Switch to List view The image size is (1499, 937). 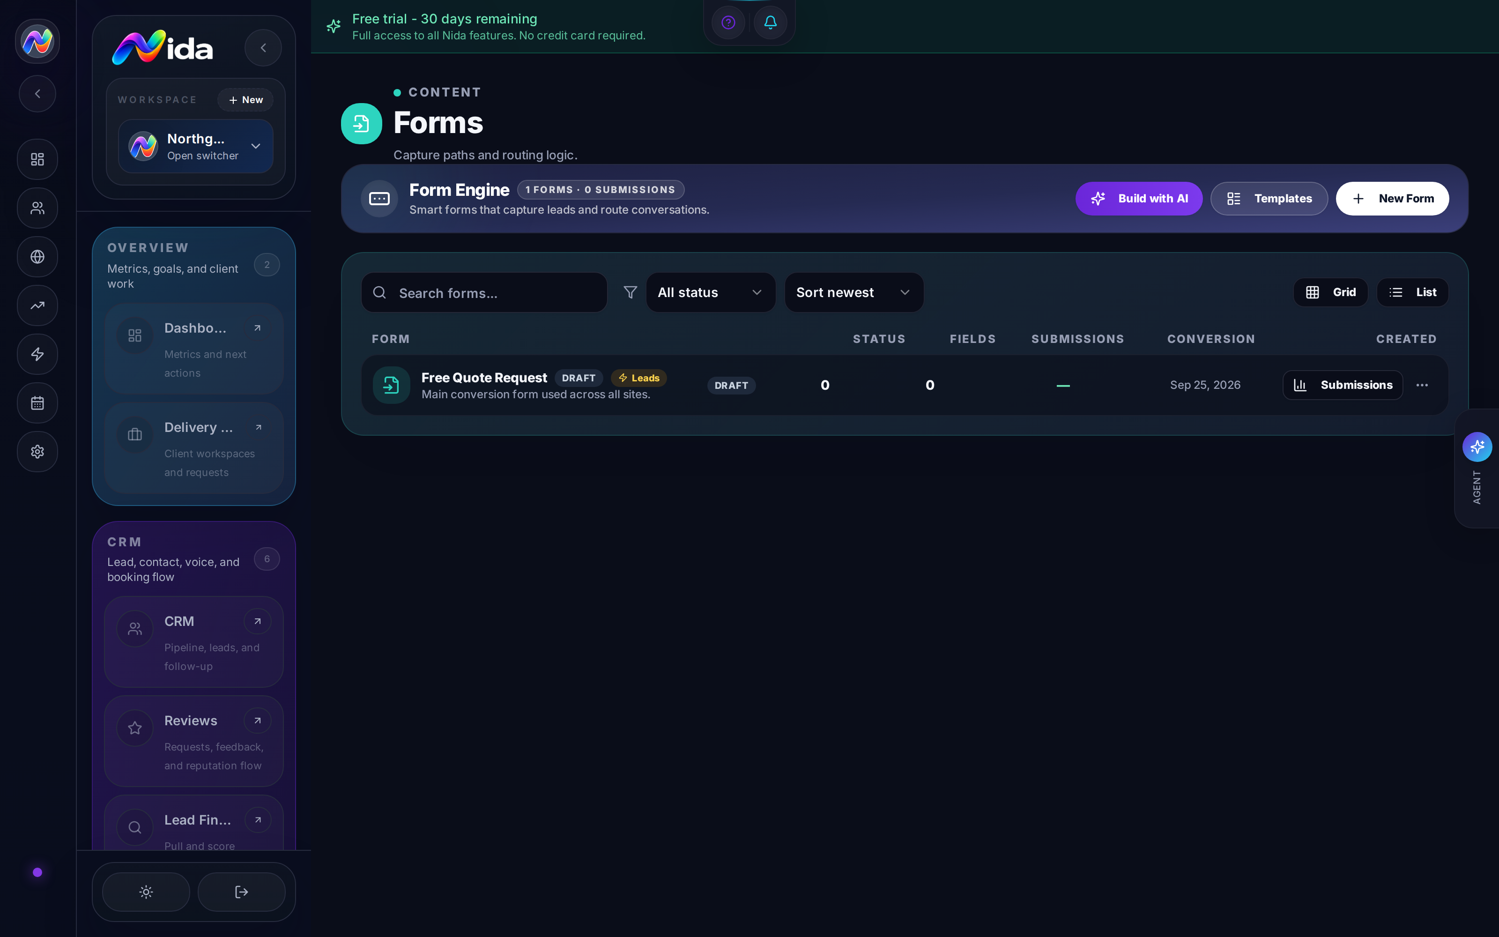[x=1412, y=292]
